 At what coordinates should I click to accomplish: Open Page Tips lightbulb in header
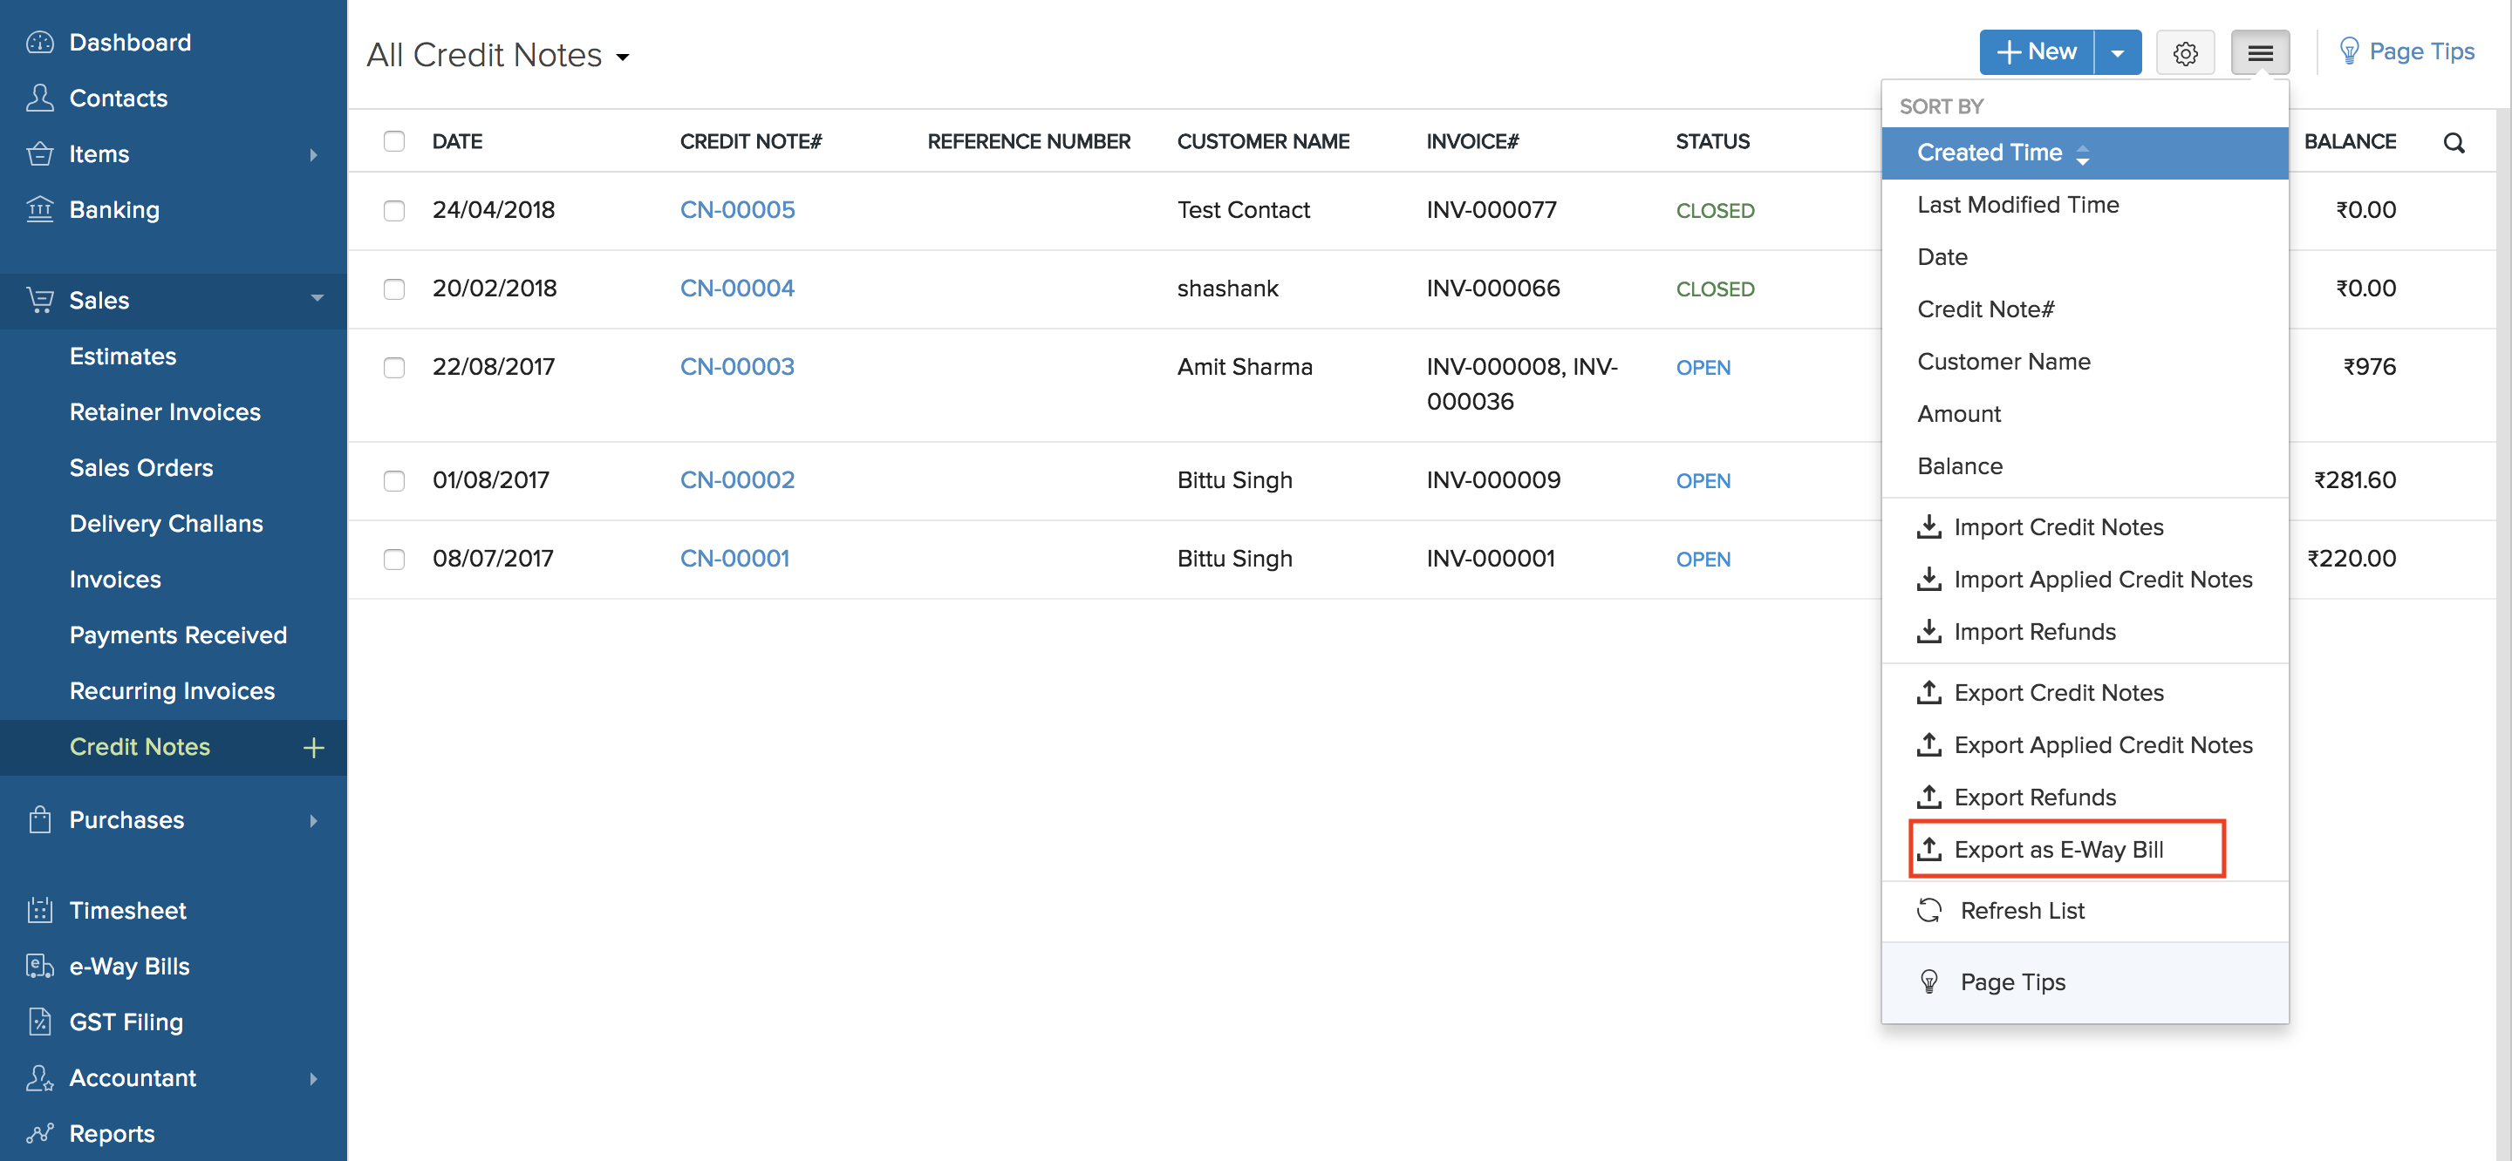tap(2348, 51)
